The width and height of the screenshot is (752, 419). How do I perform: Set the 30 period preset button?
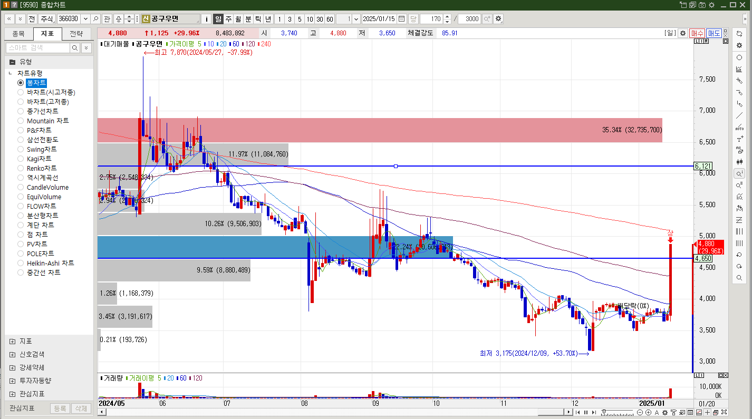point(320,19)
